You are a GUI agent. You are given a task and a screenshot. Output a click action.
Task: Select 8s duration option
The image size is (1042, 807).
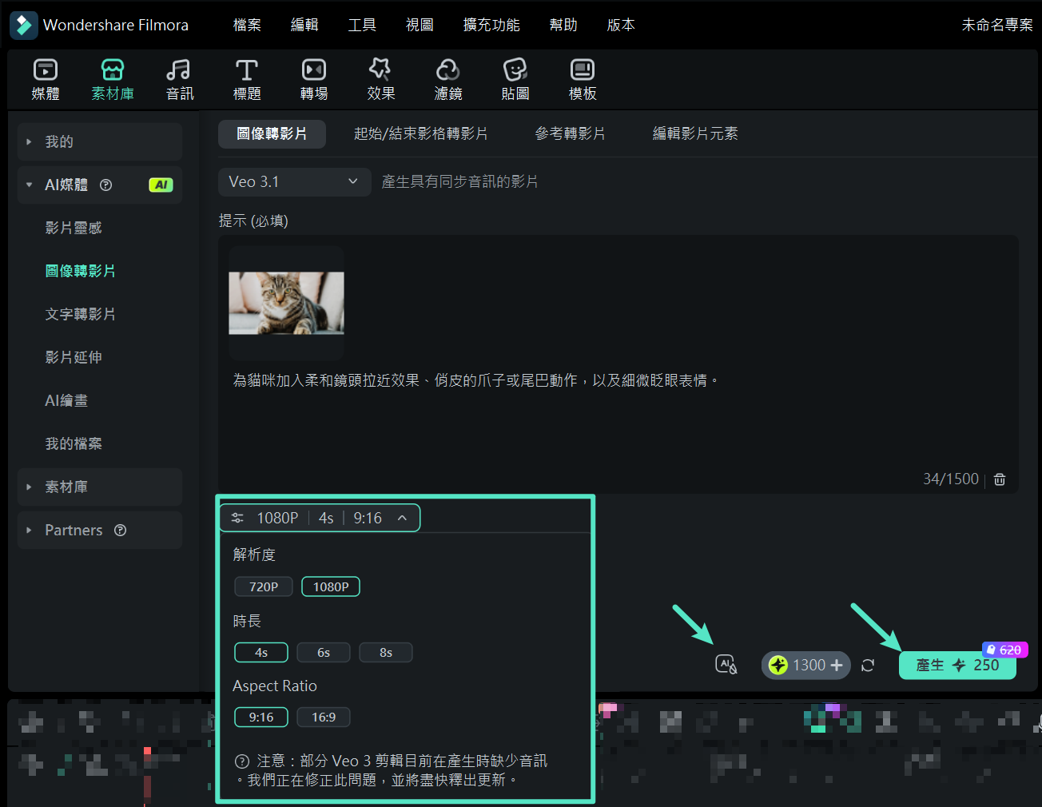coord(386,652)
